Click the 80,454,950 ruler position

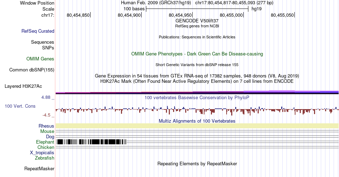pos(180,15)
